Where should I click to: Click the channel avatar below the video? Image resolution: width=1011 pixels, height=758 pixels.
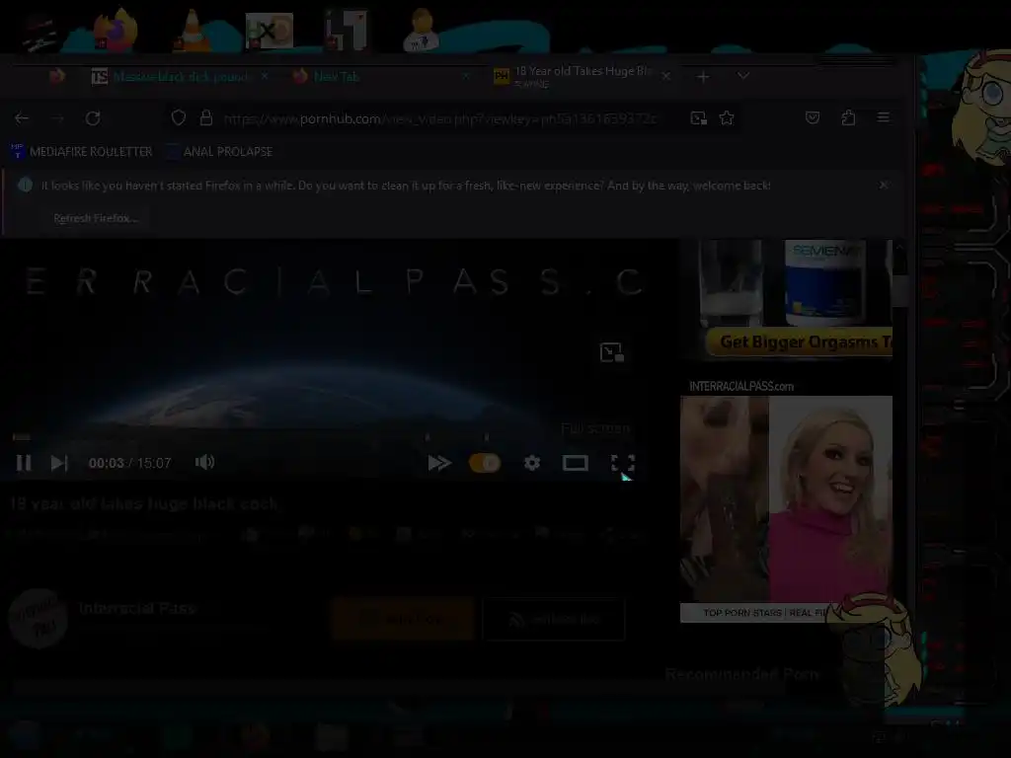(x=39, y=618)
